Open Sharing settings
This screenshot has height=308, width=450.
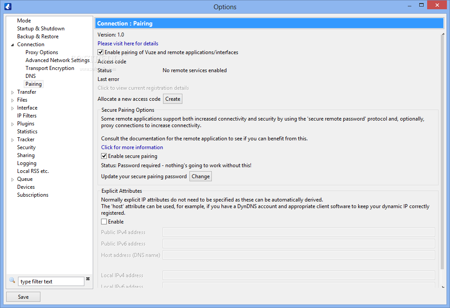click(x=25, y=155)
